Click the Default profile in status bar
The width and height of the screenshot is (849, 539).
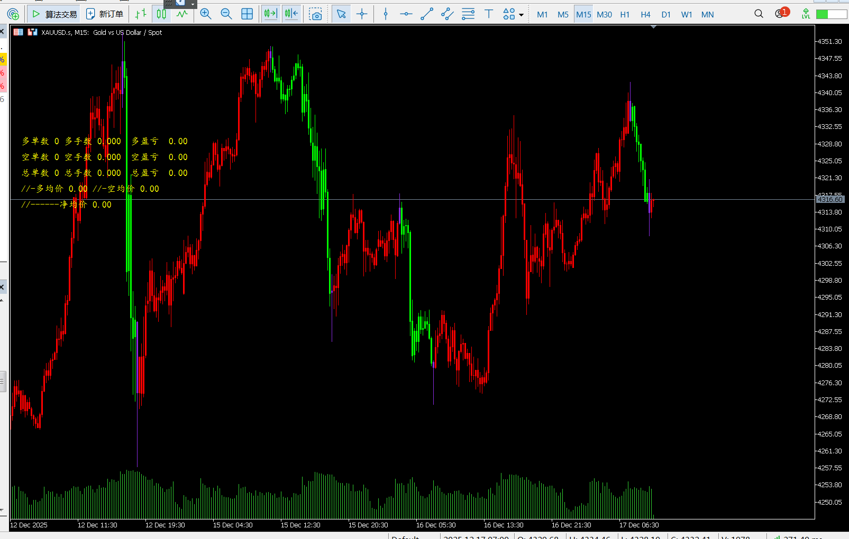[406, 537]
